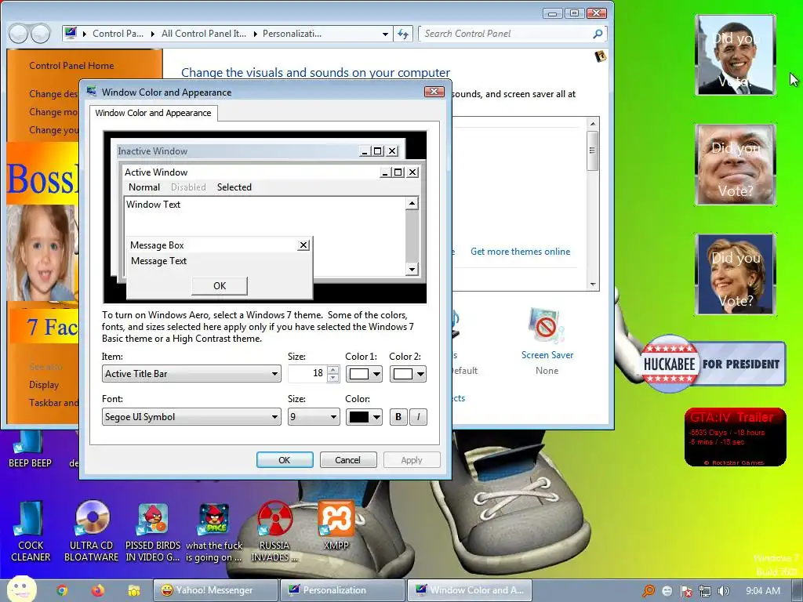Launch Firefox from the taskbar
Viewport: 803px width, 602px height.
pos(97,590)
